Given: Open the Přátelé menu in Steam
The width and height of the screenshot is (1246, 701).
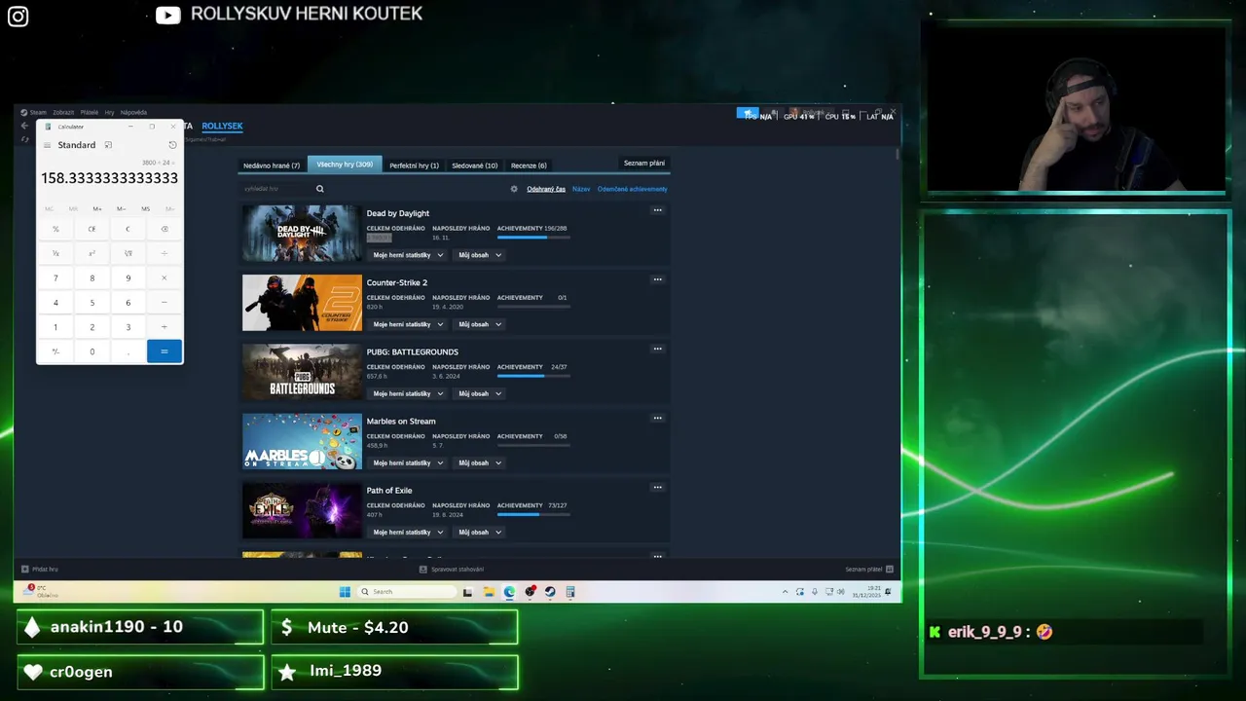Looking at the screenshot, I should pos(90,112).
